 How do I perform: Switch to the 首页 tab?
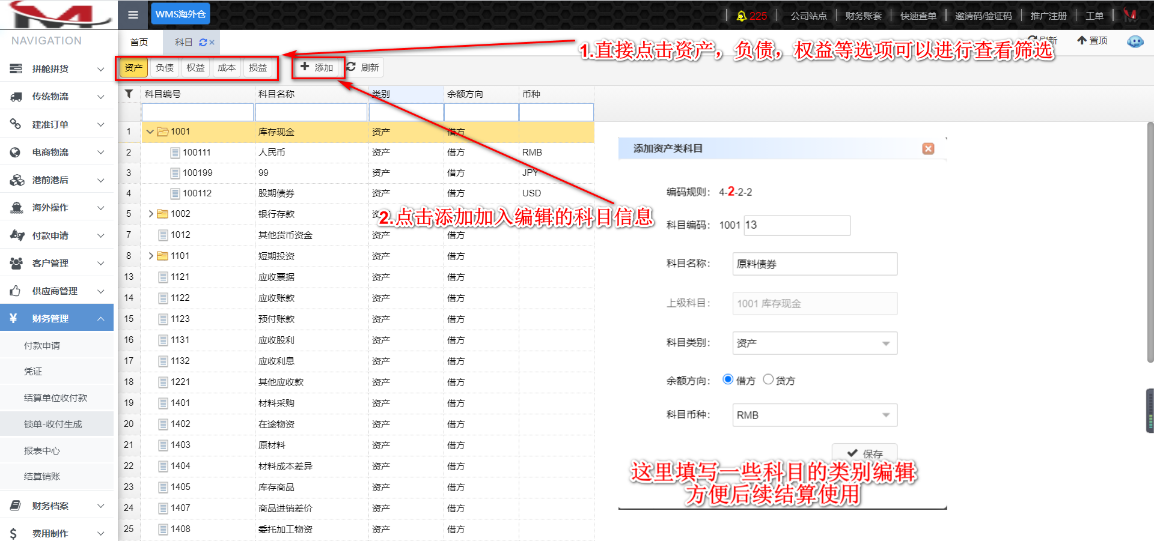(139, 43)
